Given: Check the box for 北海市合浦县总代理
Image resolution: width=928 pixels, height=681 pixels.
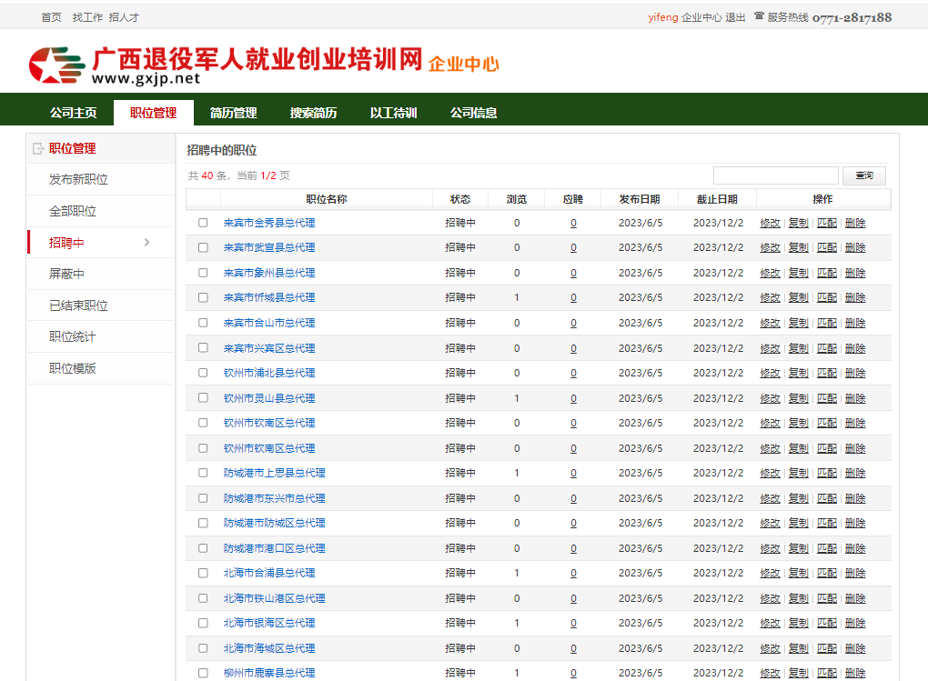Looking at the screenshot, I should tap(203, 573).
